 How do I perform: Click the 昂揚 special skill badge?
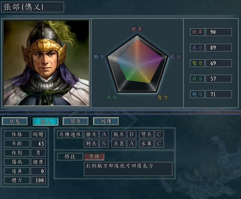tap(94, 157)
